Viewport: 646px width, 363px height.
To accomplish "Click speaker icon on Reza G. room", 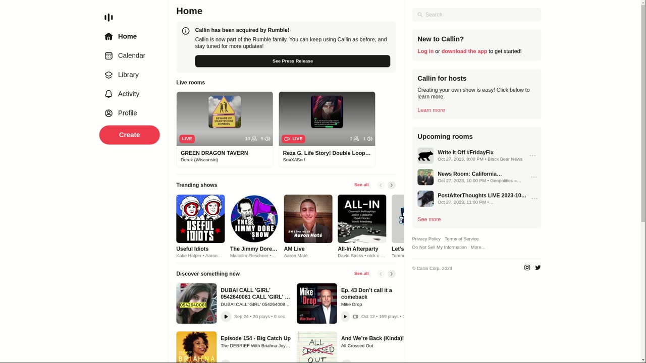I will [x=370, y=139].
